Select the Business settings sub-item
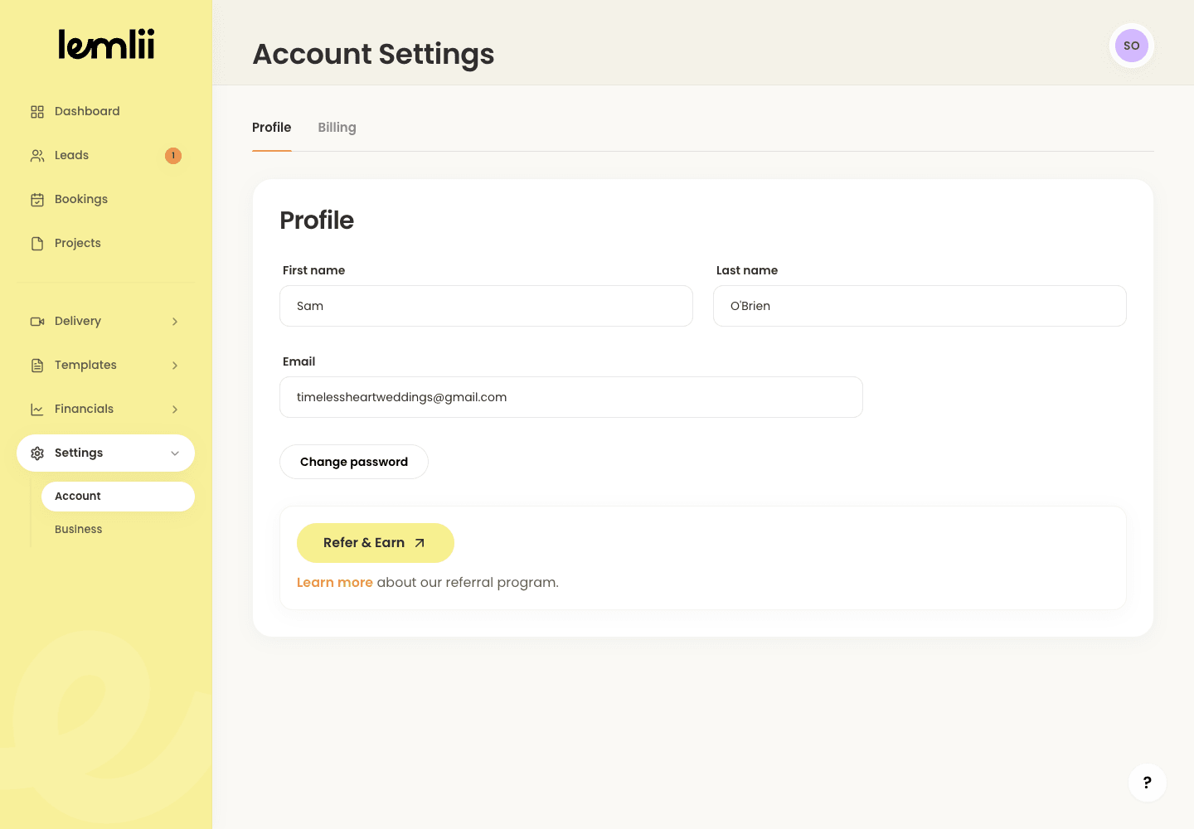This screenshot has height=829, width=1194. (x=118, y=530)
